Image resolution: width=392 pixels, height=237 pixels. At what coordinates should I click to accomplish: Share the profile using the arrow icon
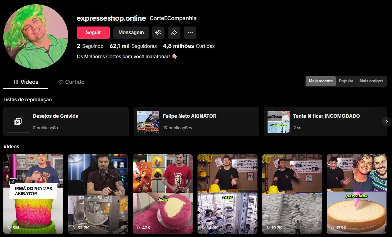click(174, 33)
